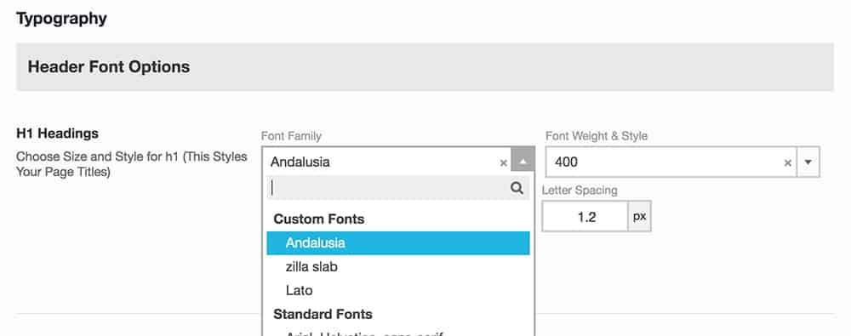Click the Header Font Options section bar
Viewport: 851px width, 336px height.
tap(425, 66)
